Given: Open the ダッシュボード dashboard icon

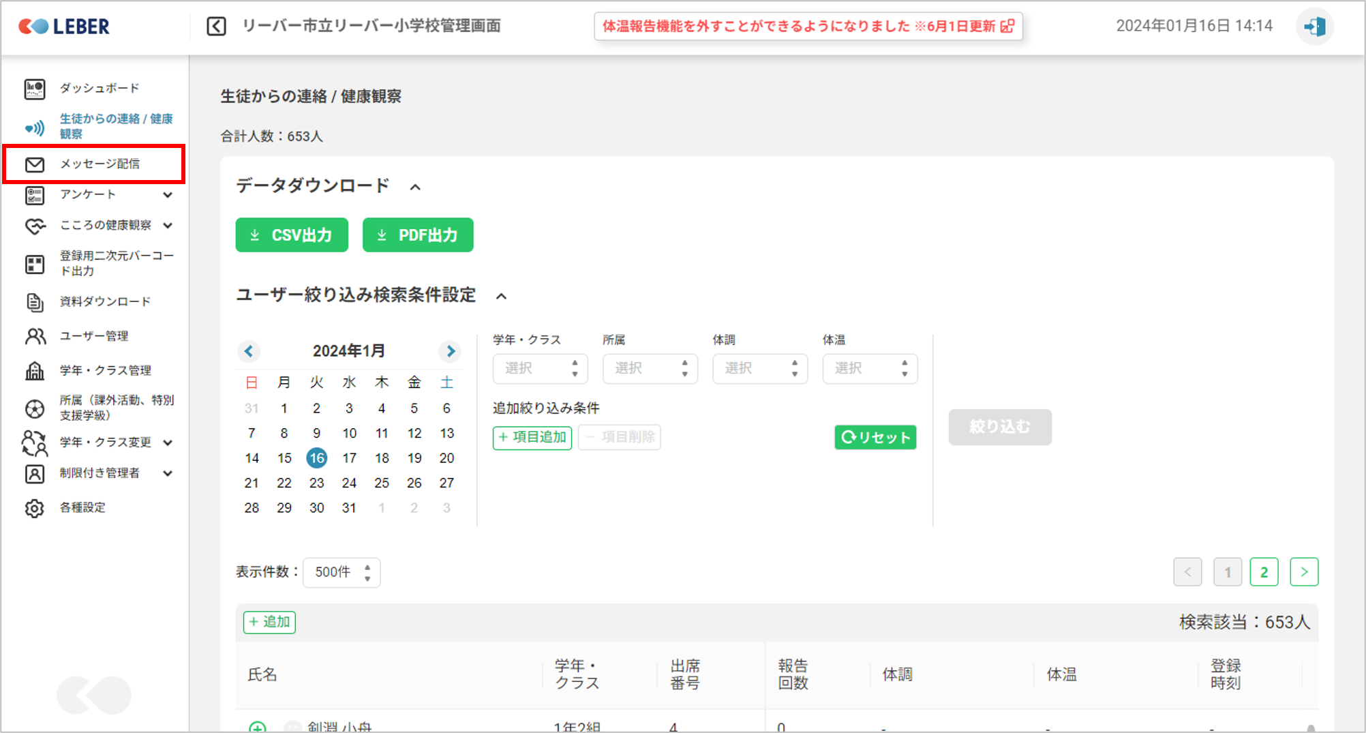Looking at the screenshot, I should (35, 89).
